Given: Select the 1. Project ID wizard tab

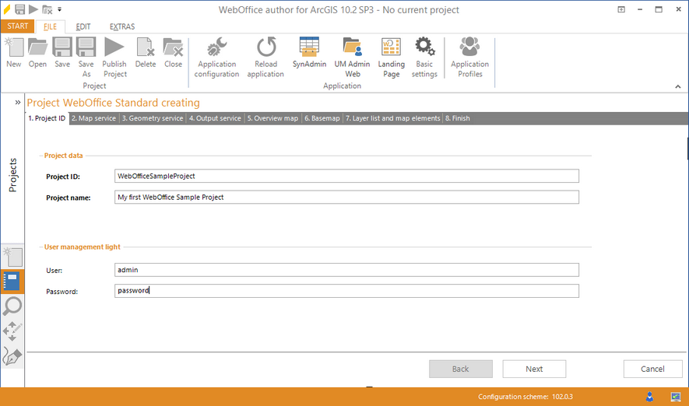Looking at the screenshot, I should (x=47, y=118).
